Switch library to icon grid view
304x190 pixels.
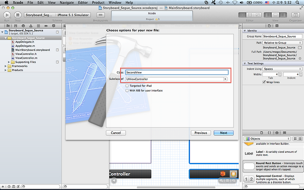(x=295, y=138)
